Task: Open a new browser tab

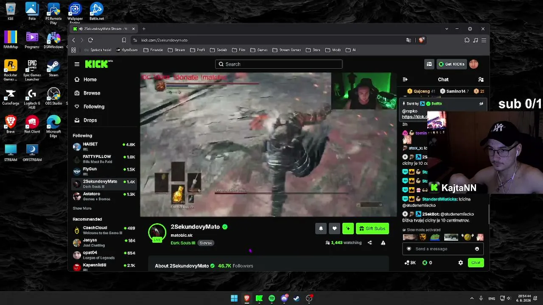Action: coord(144,29)
